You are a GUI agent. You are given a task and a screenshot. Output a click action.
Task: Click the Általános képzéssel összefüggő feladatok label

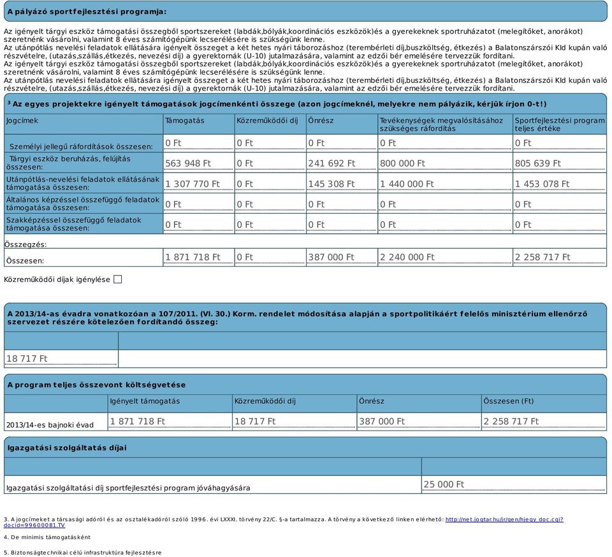point(83,204)
